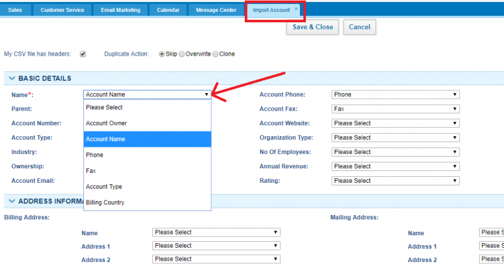
Task: Switch to the Customer Service tab
Action: coord(62,10)
